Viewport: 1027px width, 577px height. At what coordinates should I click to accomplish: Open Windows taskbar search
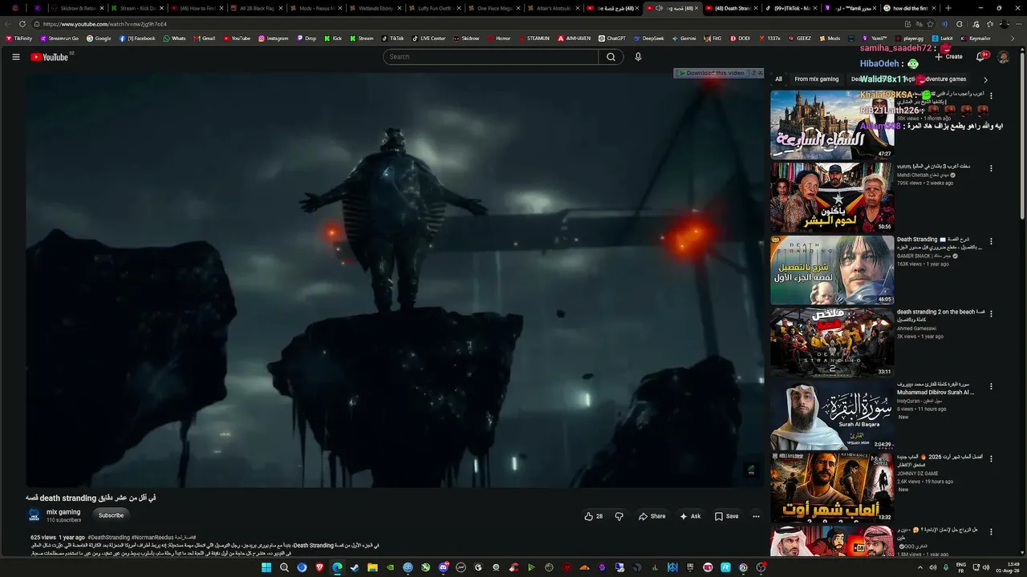coord(284,567)
